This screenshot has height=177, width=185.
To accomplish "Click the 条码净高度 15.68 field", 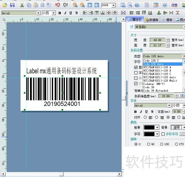I will pos(166,96).
